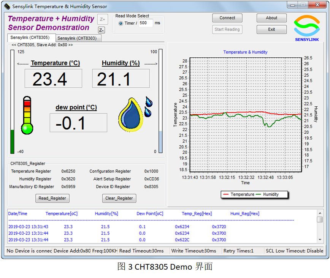Click the temperature value 23.4 display
This screenshot has height=278, width=330.
pos(54,79)
